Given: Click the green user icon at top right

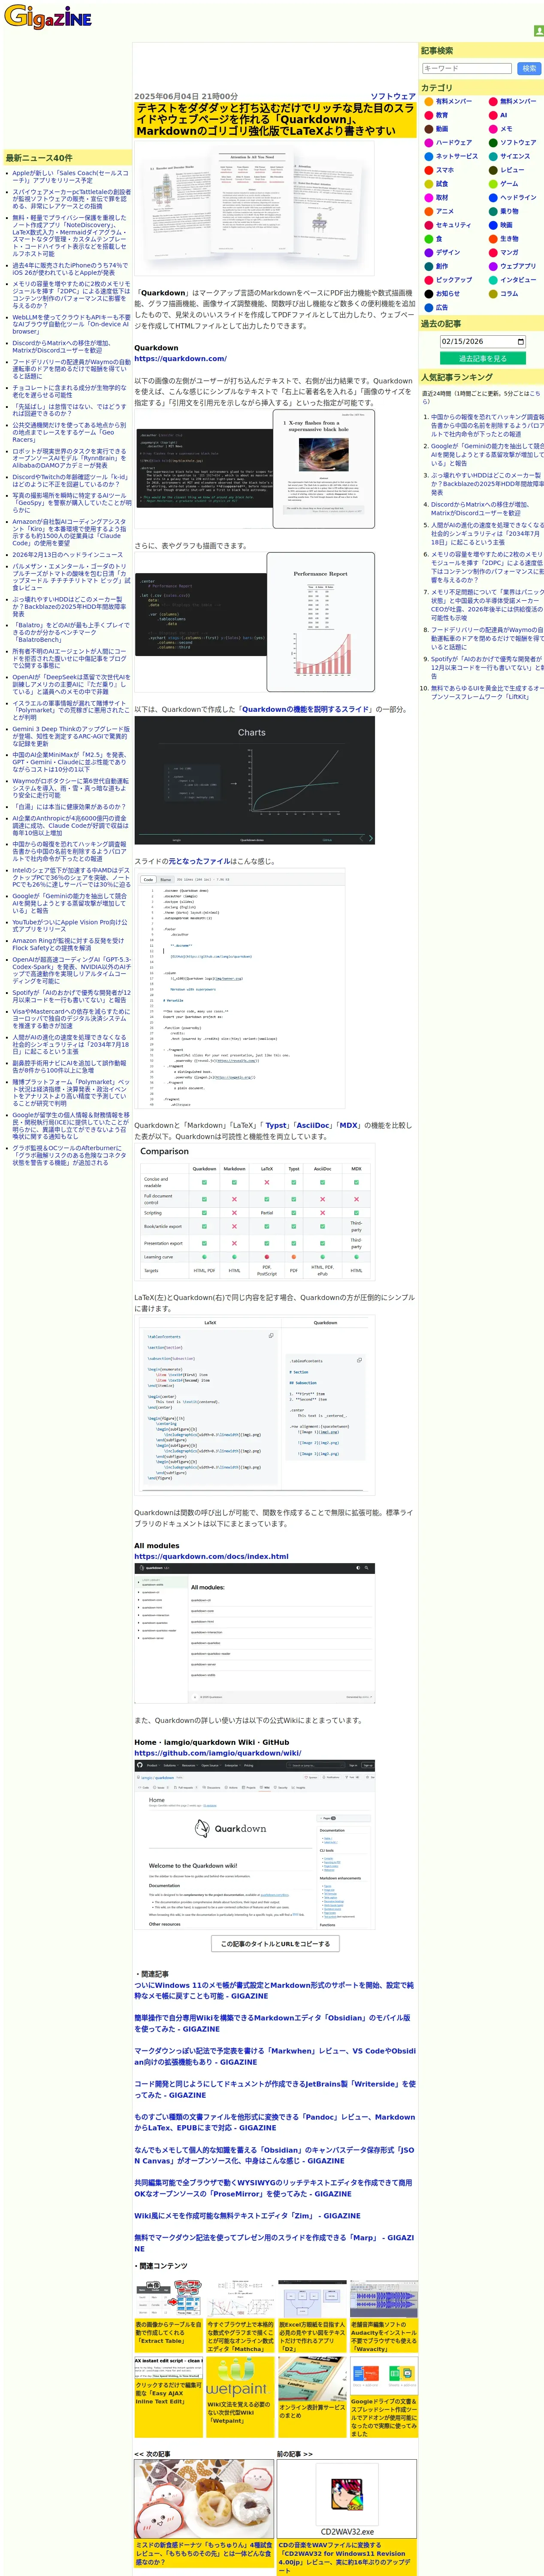Looking at the screenshot, I should coord(538,31).
